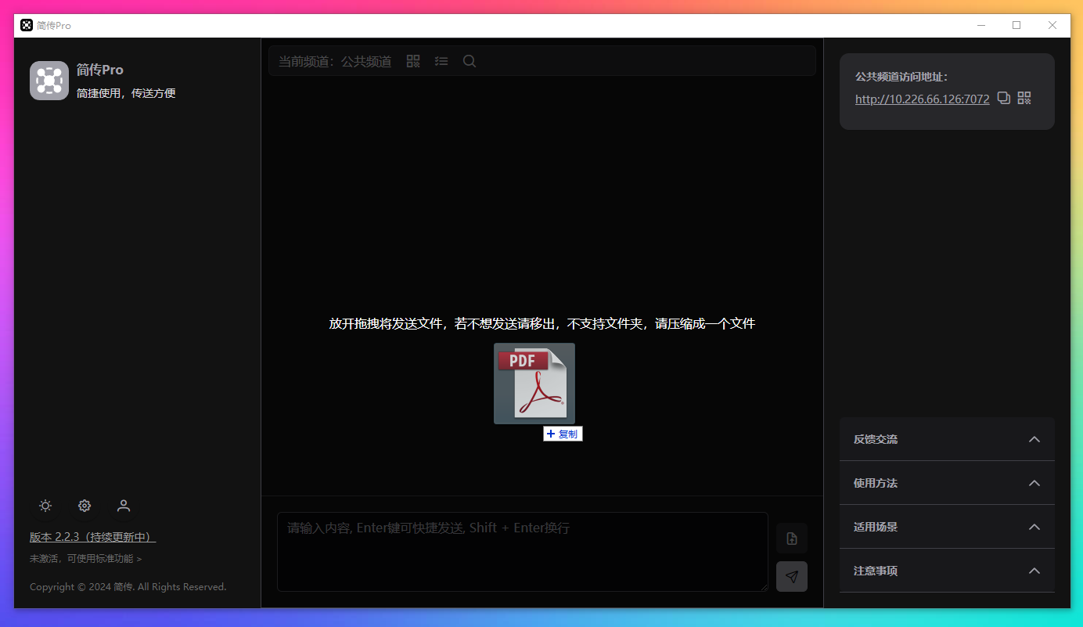Click the 简传Pro logo in the title bar
This screenshot has height=627, width=1083.
pyautogui.click(x=26, y=25)
